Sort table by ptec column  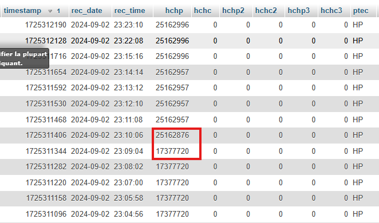point(361,11)
